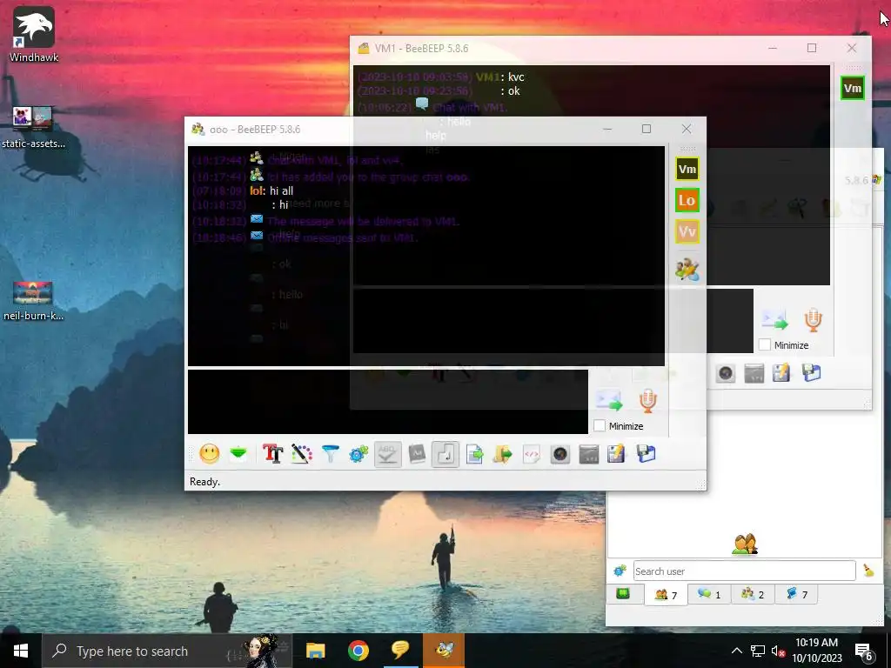Screen dimensions: 891x668
Task: Check the Minimize box in ooo chat
Action: click(x=600, y=425)
